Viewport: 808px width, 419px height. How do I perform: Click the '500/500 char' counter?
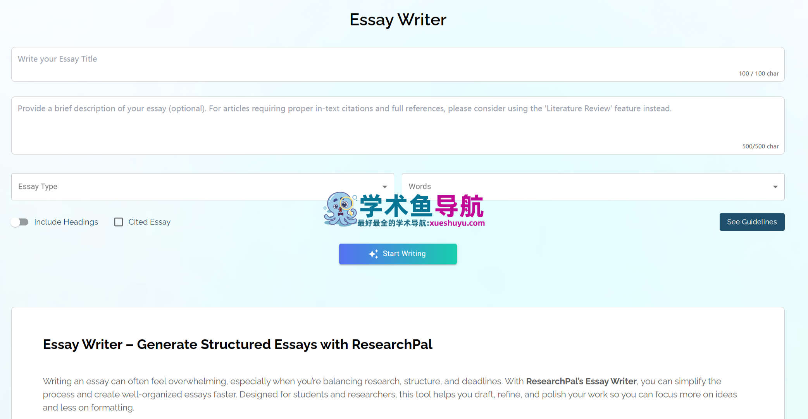(x=760, y=146)
